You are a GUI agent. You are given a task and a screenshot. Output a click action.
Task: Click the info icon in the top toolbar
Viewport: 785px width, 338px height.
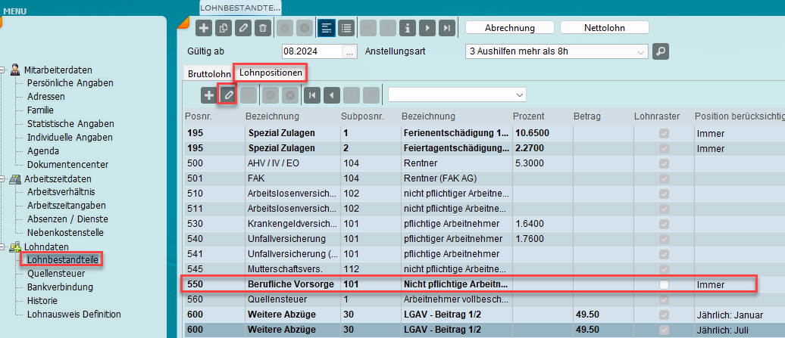(408, 28)
